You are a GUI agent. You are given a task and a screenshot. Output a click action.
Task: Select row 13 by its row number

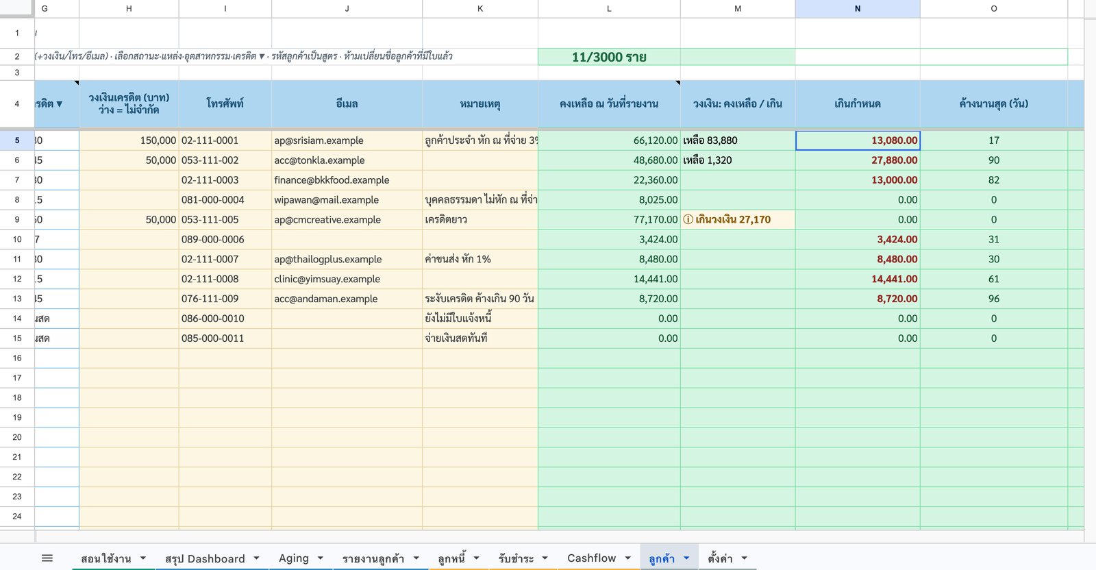click(x=17, y=299)
